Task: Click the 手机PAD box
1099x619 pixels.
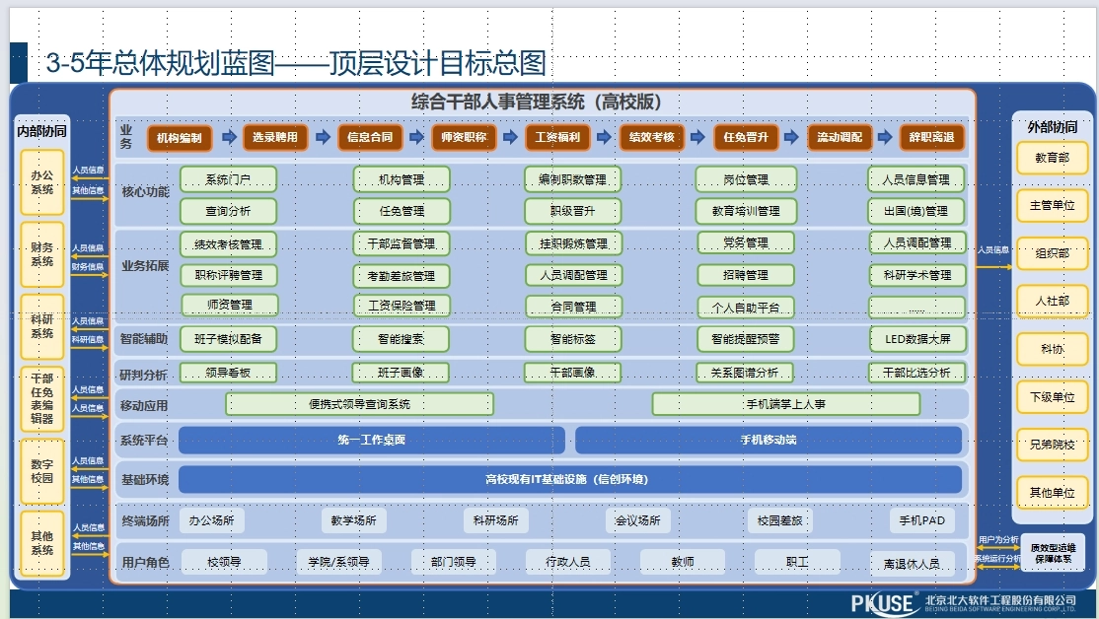Action: pyautogui.click(x=922, y=520)
